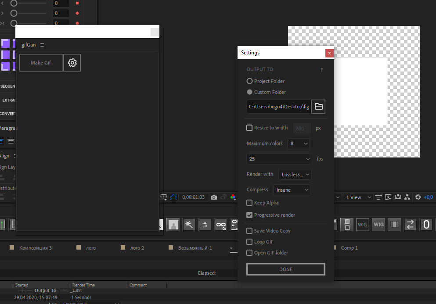Screen dimensions: 436x304
Task: Toggle pixel aspect ratio correction icon
Action: coord(378,197)
